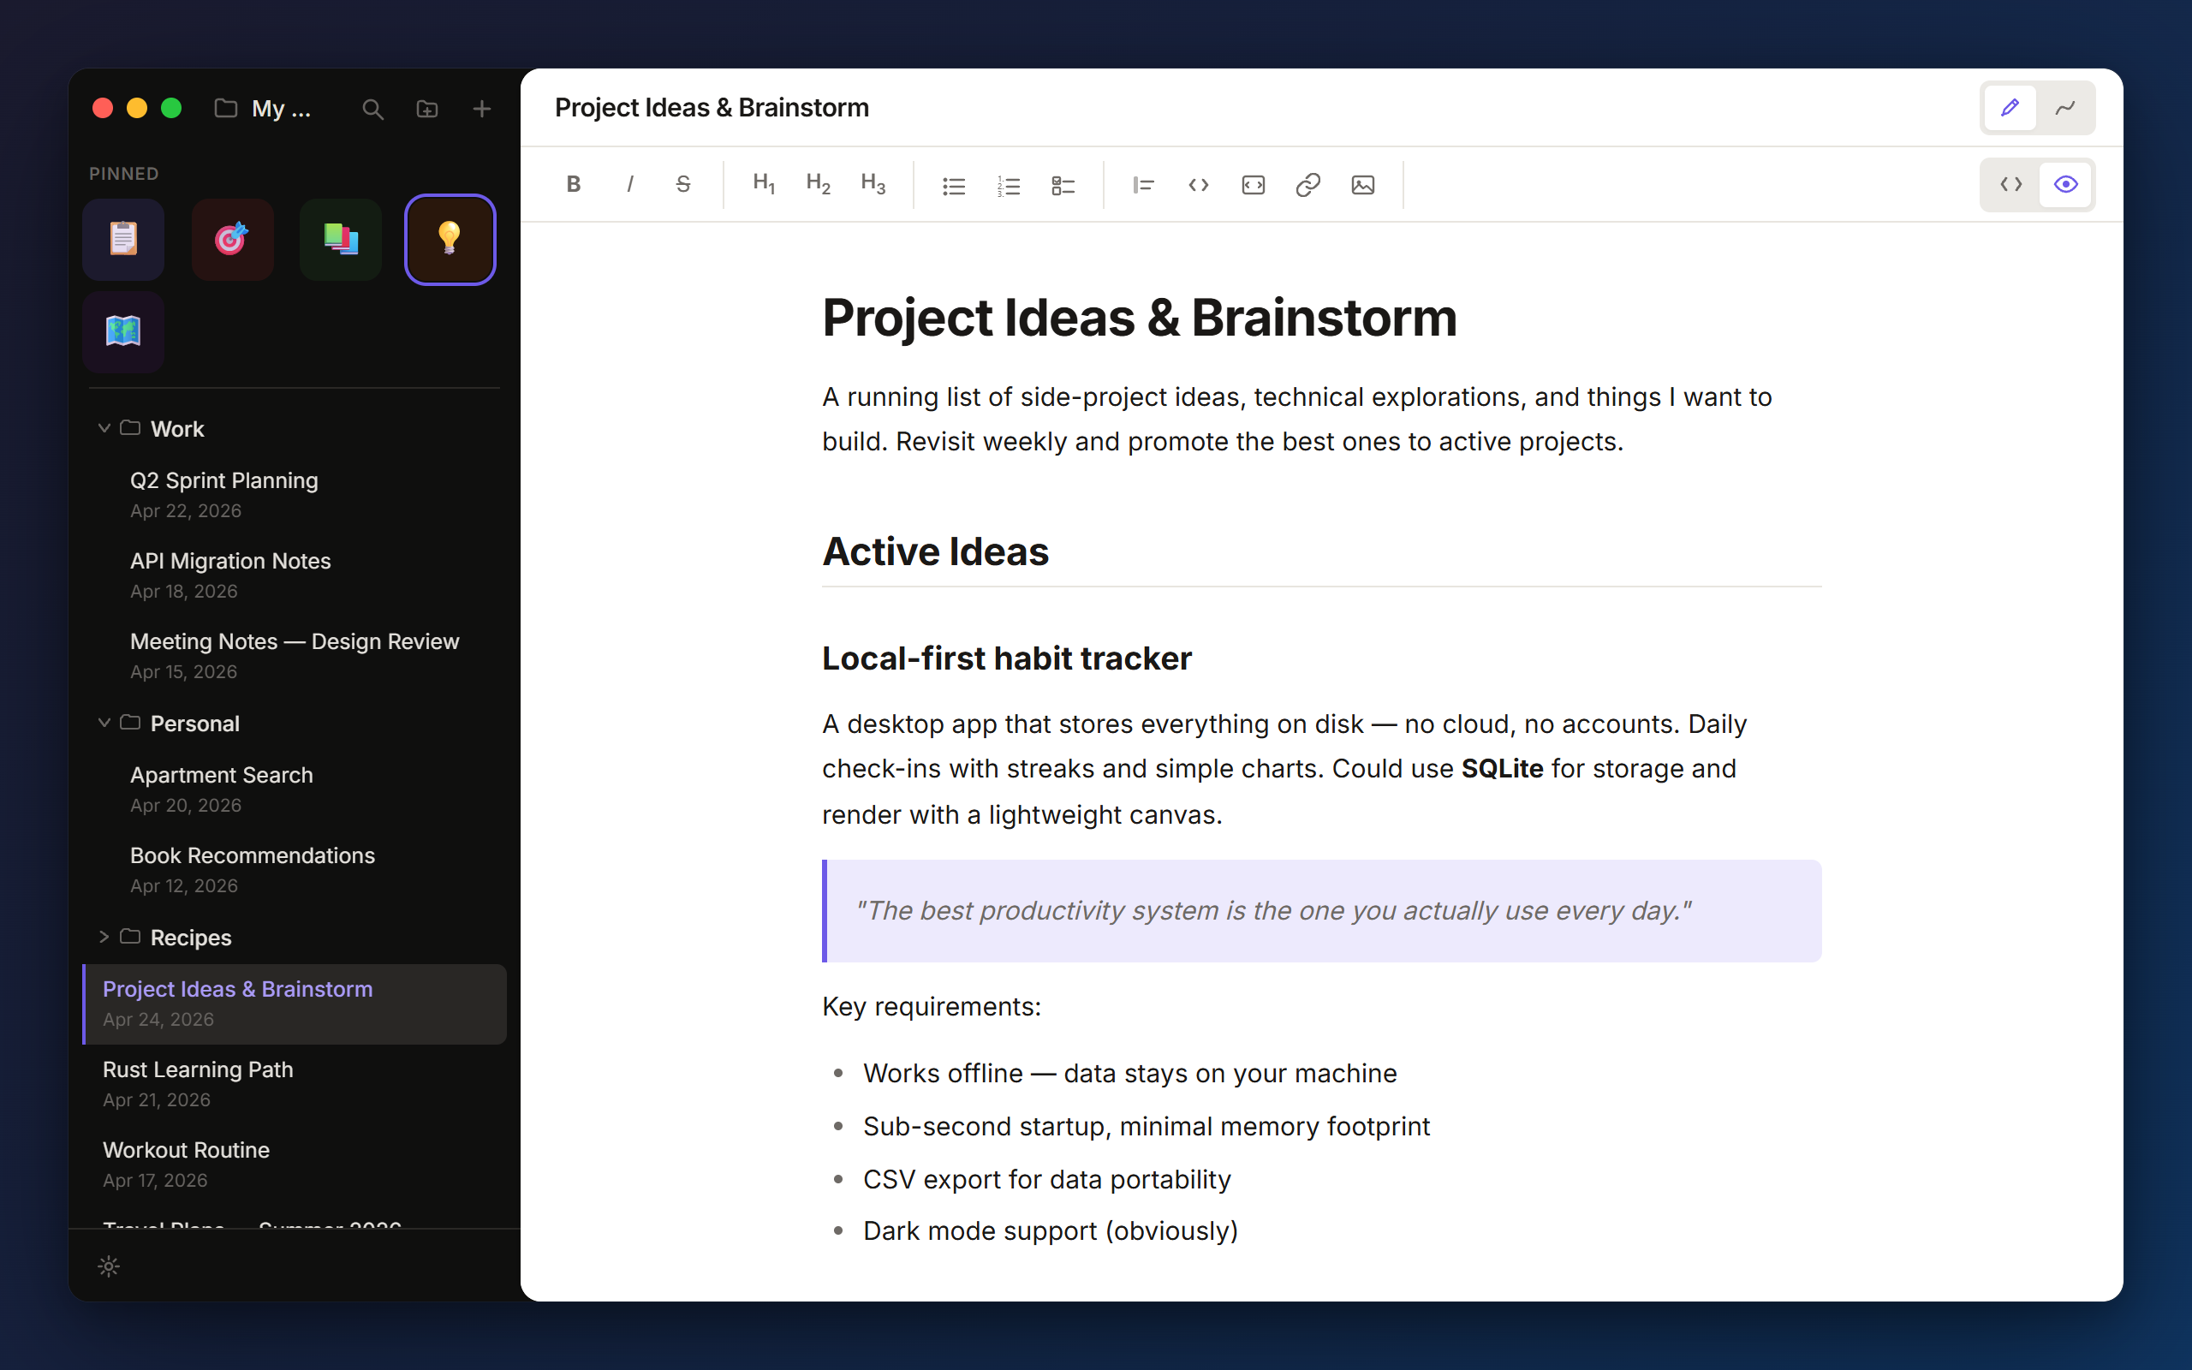Select Project Ideas & Brainstorm in sidebar

[x=295, y=1004]
